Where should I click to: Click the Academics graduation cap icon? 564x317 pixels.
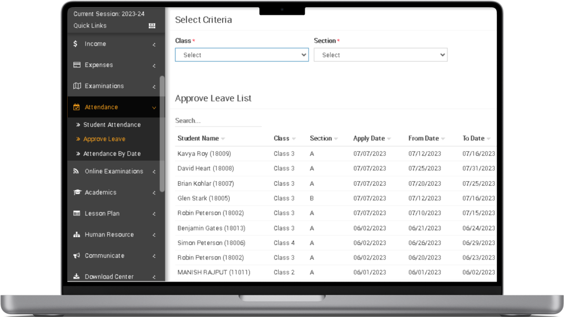pyautogui.click(x=77, y=192)
